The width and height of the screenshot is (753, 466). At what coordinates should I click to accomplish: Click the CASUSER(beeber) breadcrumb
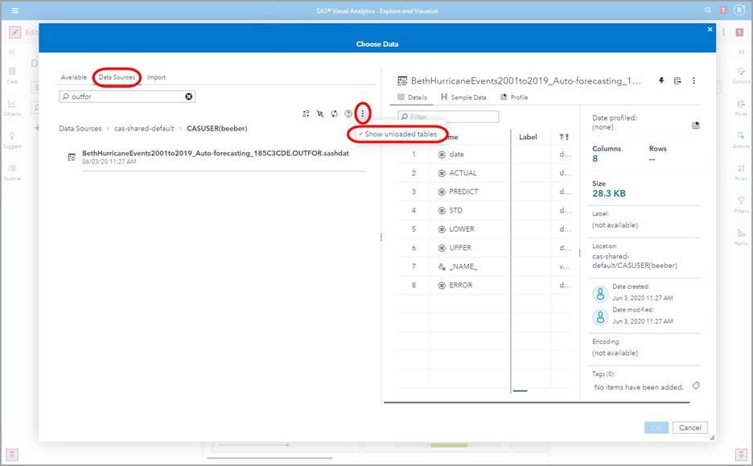(217, 128)
